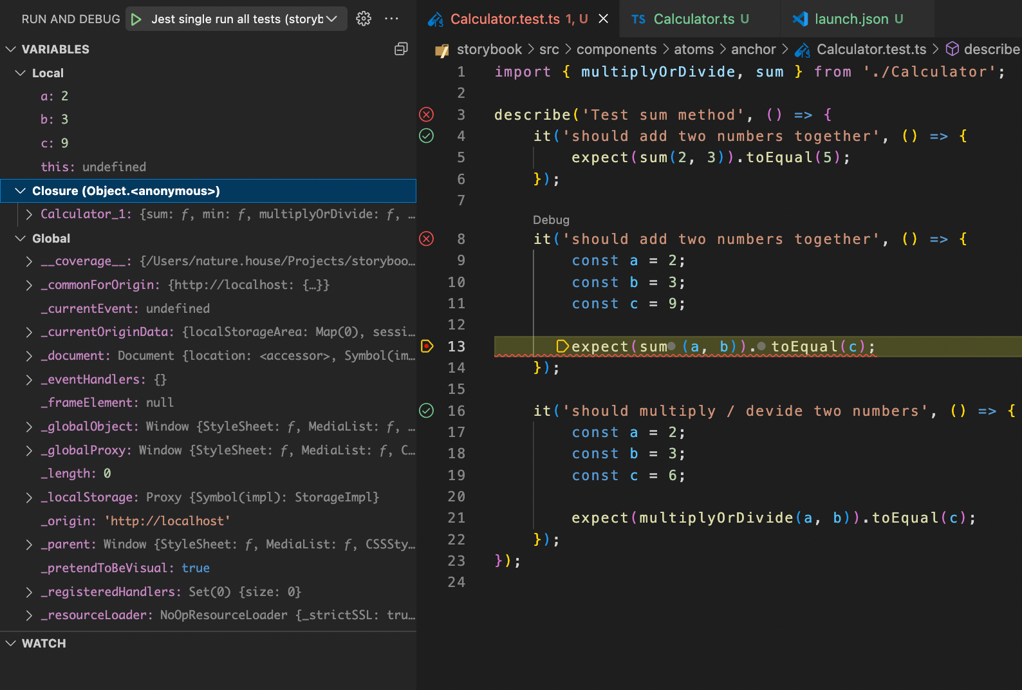Toggle the breakpoint on line 13
Screen dimensions: 1022x690
426,346
